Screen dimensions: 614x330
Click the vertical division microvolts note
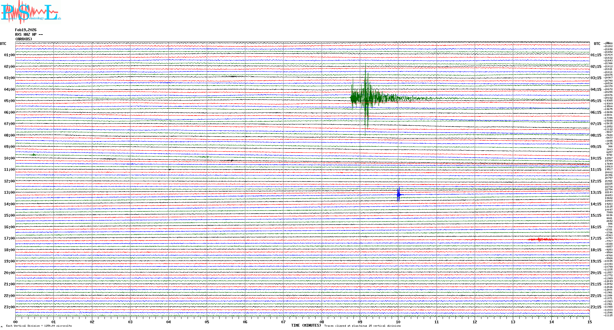tap(39, 326)
